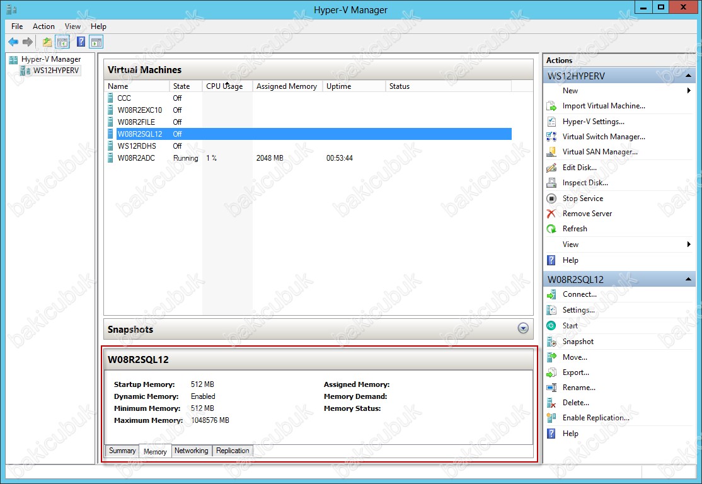Switch to the Summary tab
702x484 pixels.
[122, 451]
